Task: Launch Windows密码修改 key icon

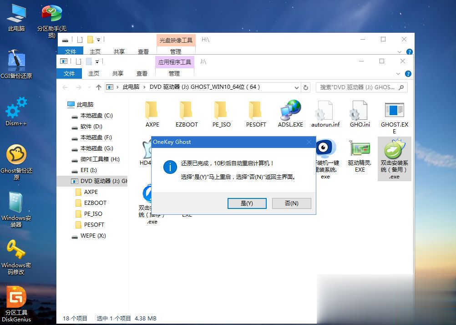Action: [16, 257]
